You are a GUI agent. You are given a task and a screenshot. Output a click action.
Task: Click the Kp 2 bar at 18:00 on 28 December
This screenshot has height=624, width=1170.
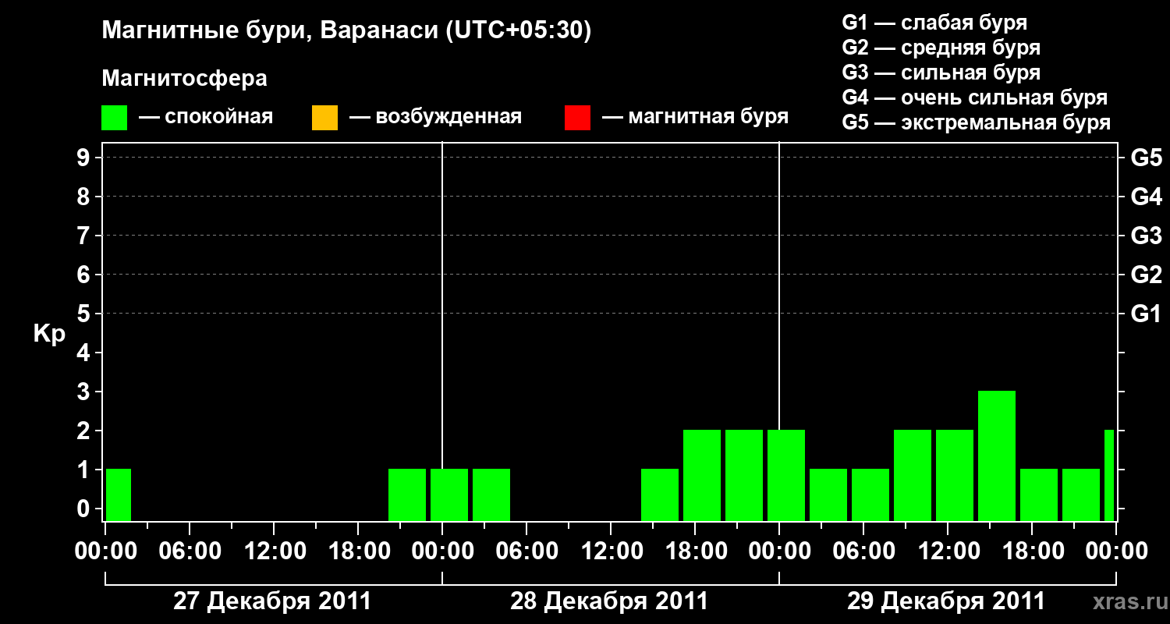[x=702, y=475]
